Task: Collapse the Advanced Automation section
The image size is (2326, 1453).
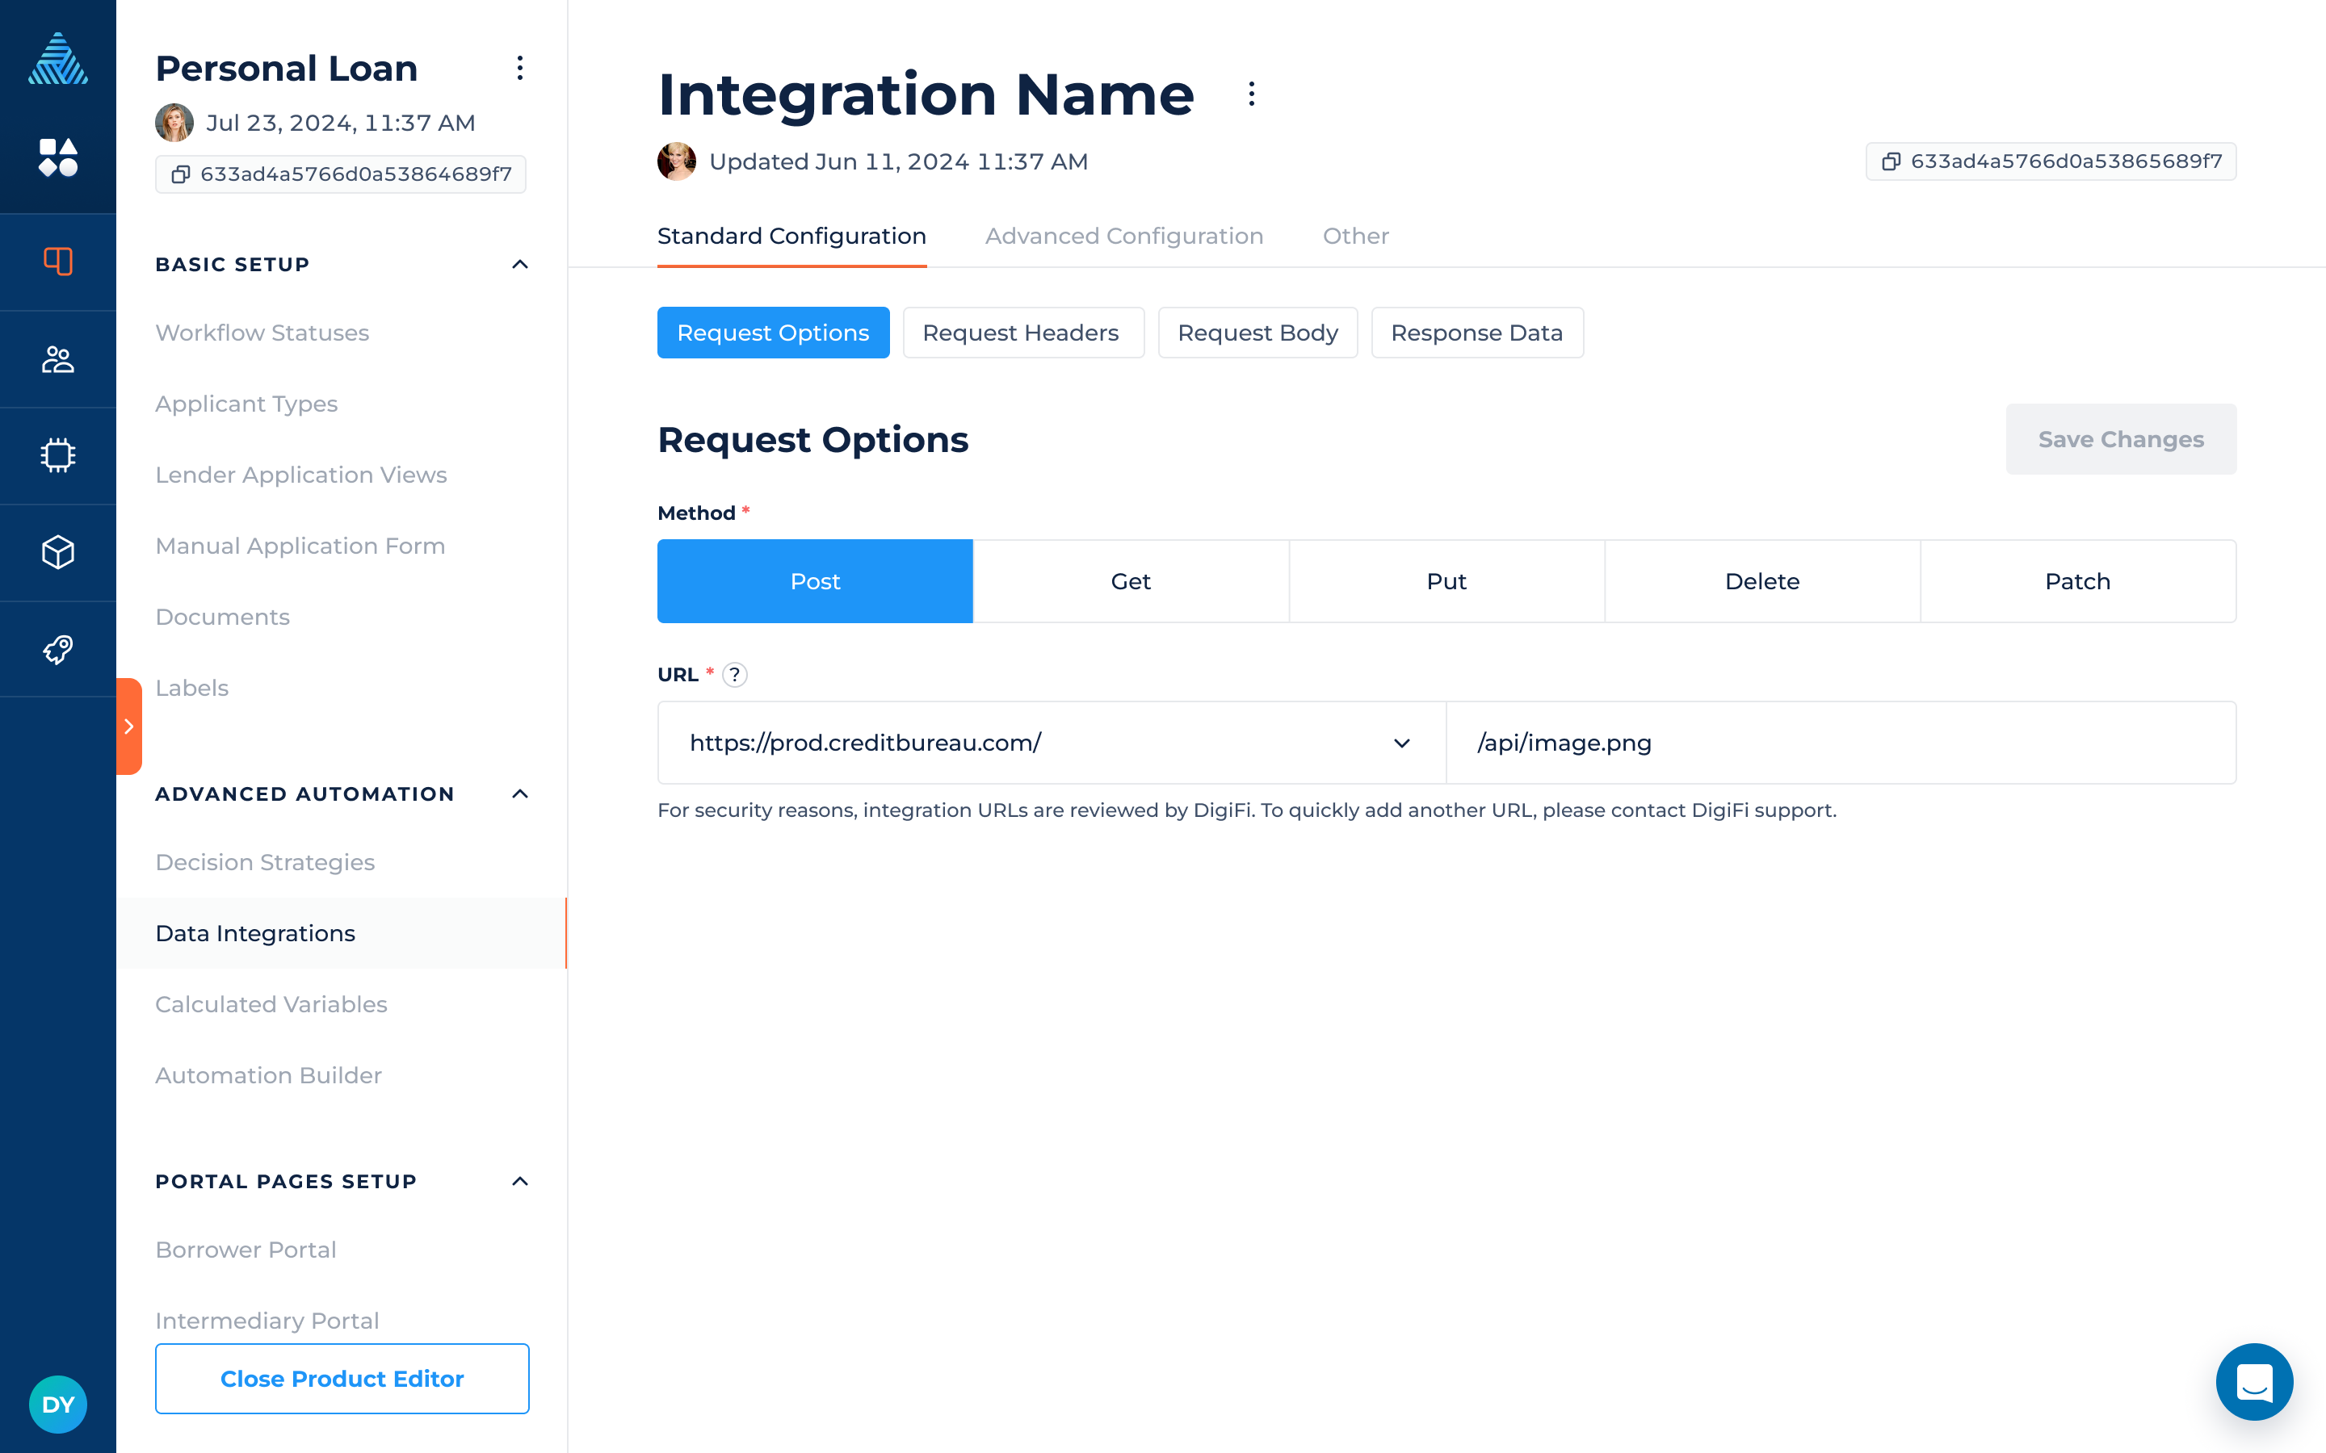Action: point(519,793)
